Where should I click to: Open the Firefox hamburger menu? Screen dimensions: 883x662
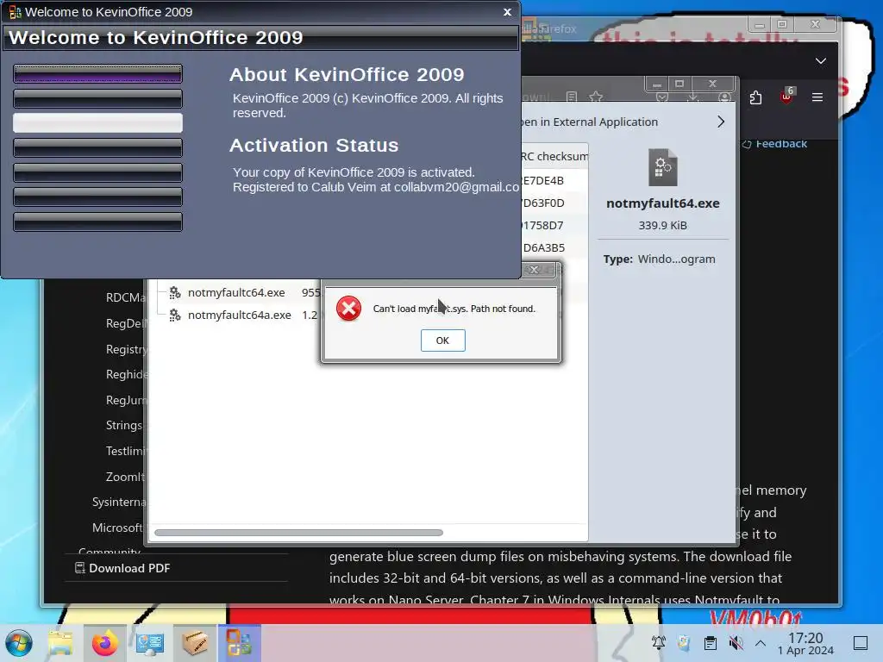pyautogui.click(x=817, y=97)
